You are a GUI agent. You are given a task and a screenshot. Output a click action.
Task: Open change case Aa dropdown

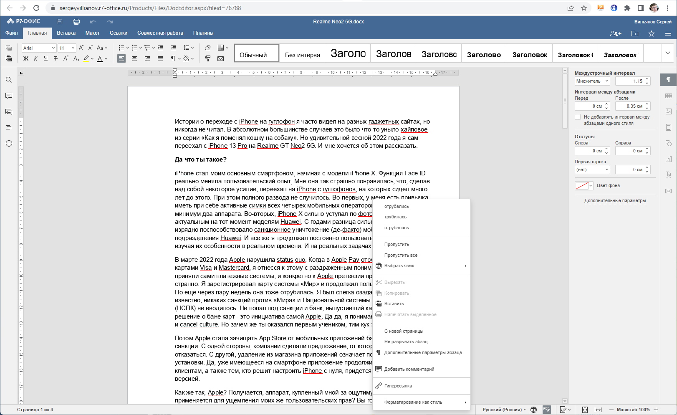point(102,48)
